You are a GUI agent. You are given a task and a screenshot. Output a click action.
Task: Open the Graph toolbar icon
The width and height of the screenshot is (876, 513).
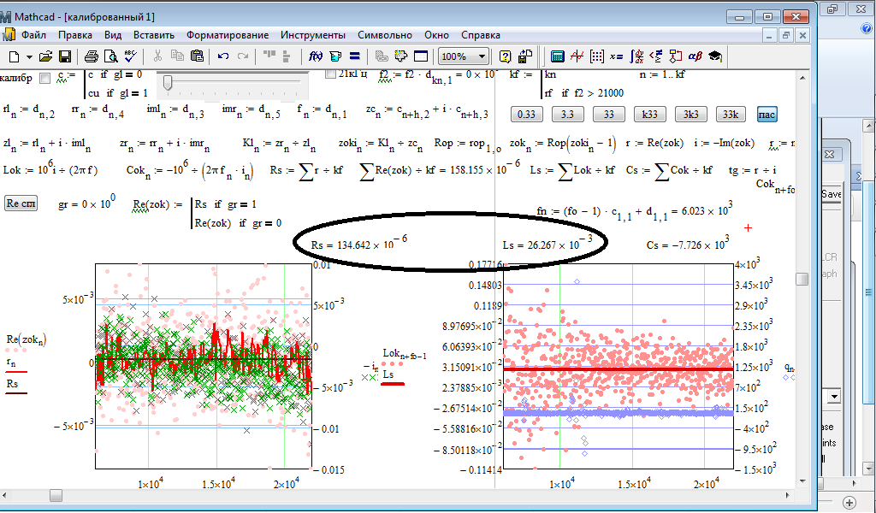tap(577, 56)
